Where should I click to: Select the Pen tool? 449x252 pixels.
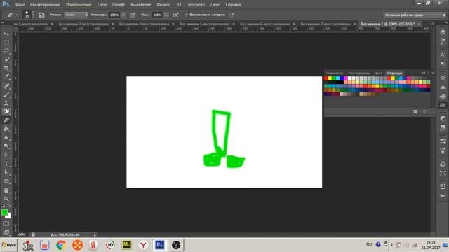pos(6,155)
